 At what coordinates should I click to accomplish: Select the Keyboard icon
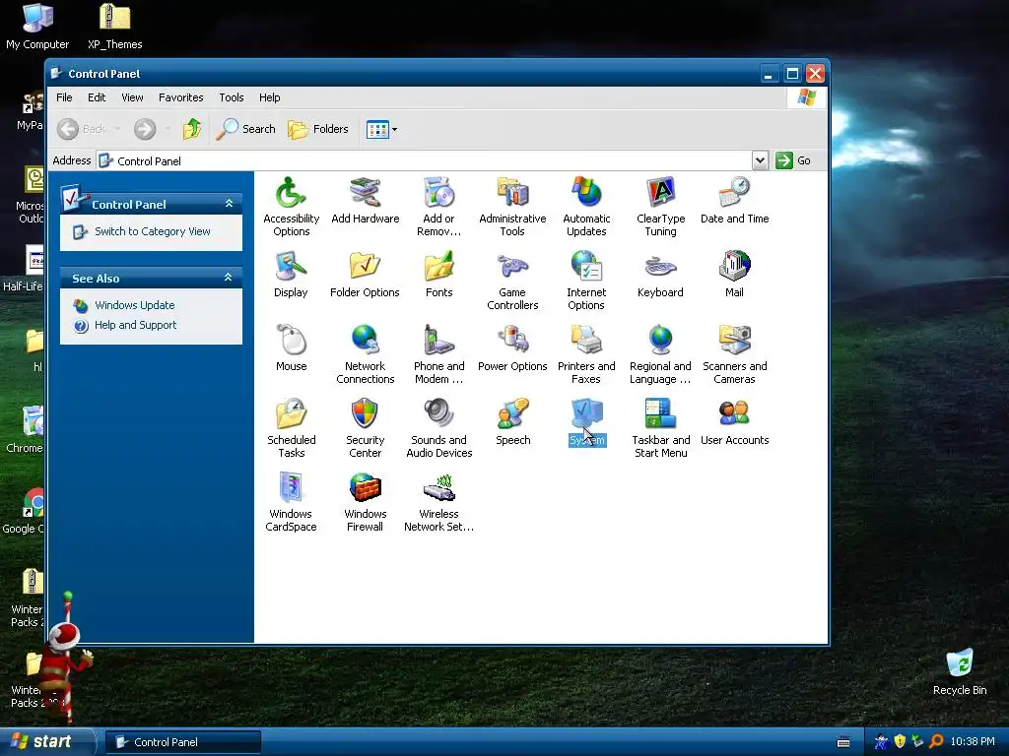660,266
